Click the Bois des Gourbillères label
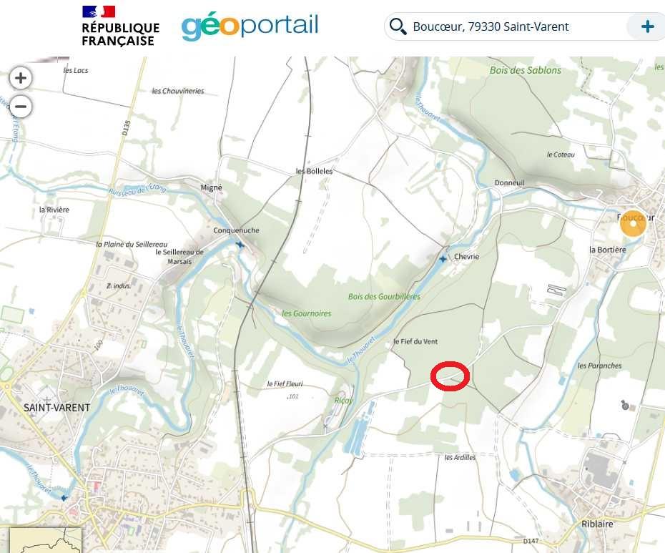665x553 pixels. [384, 297]
